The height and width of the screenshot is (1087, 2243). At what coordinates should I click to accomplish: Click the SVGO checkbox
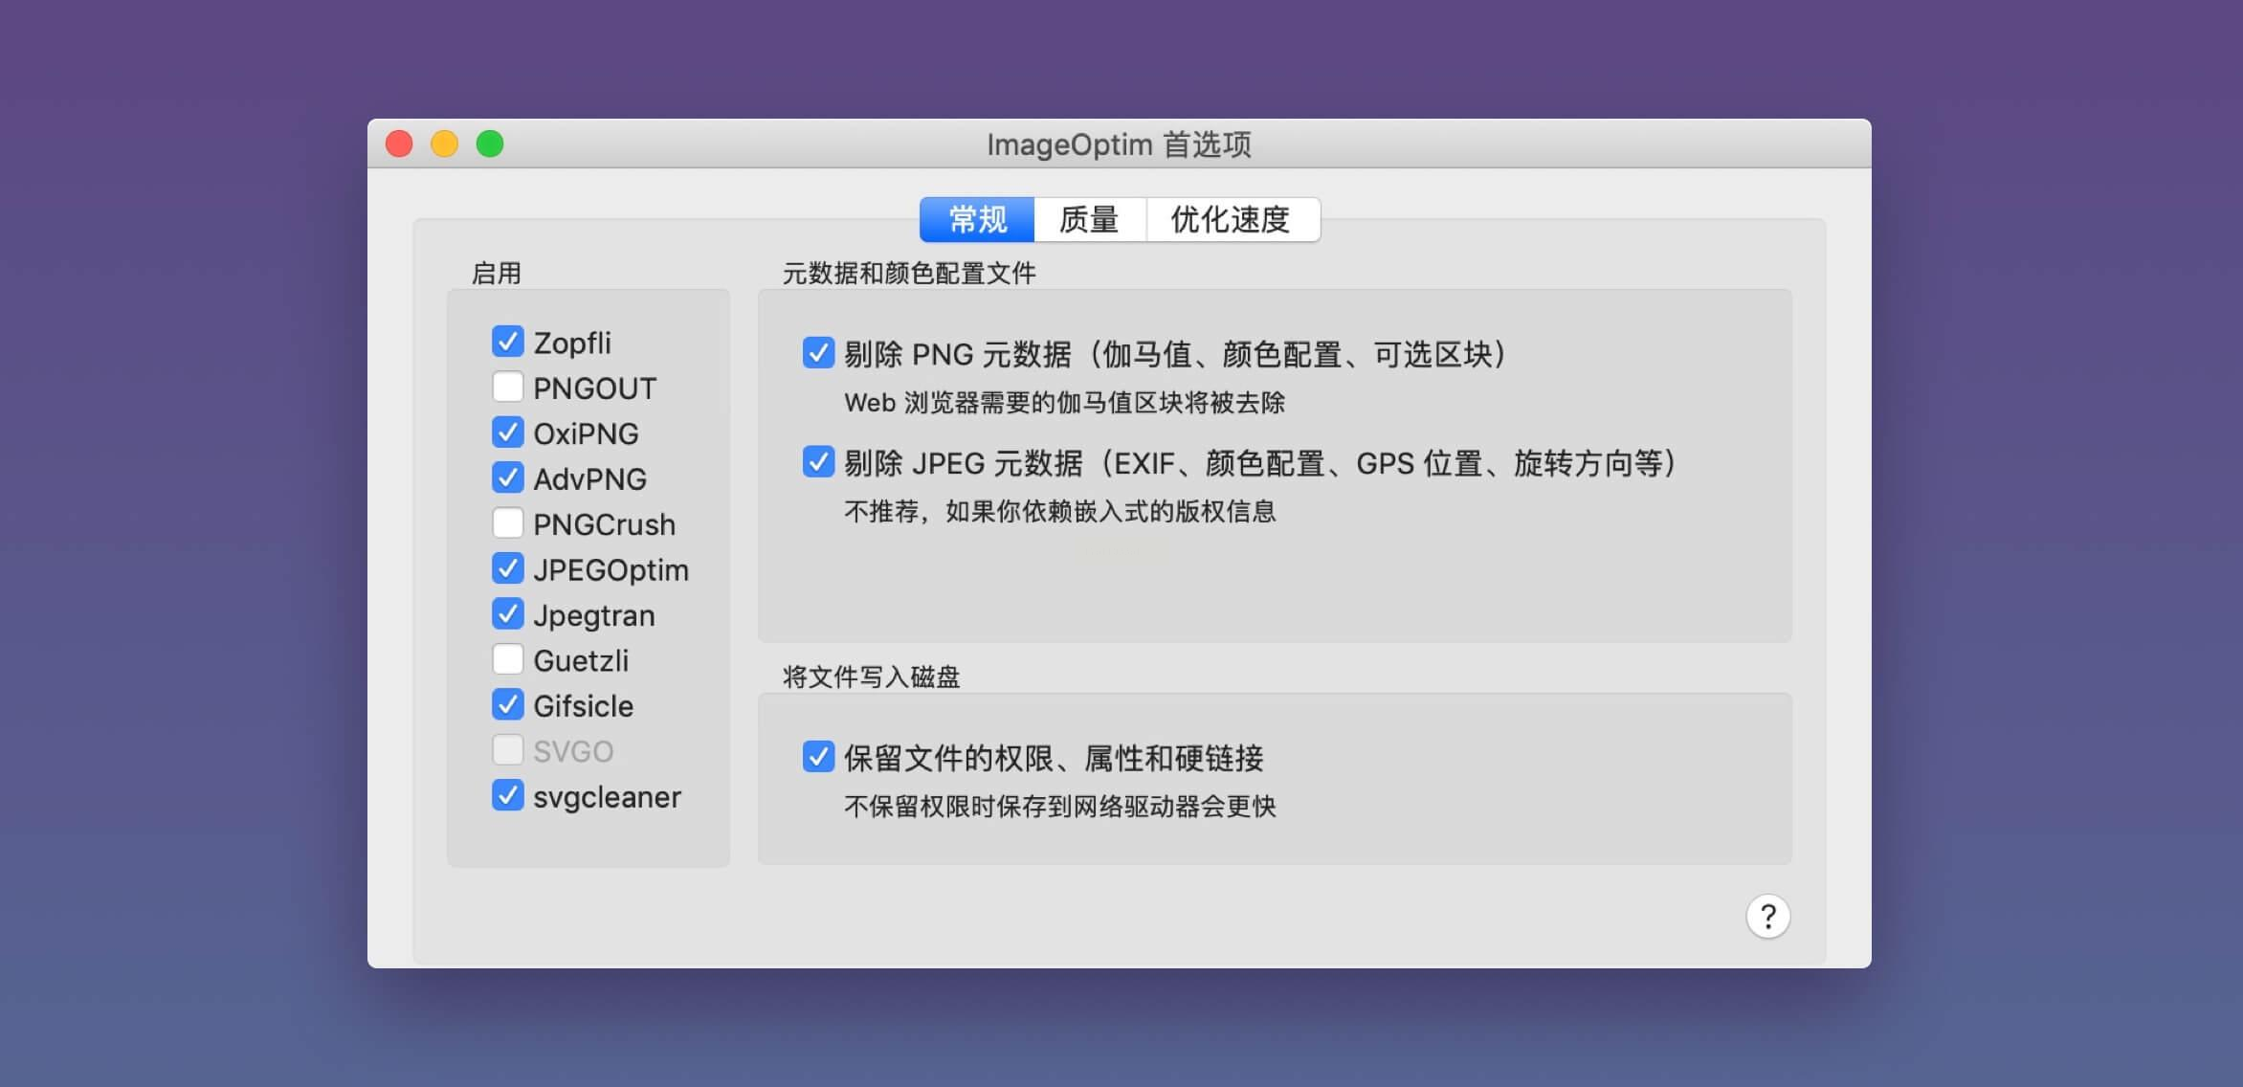507,750
